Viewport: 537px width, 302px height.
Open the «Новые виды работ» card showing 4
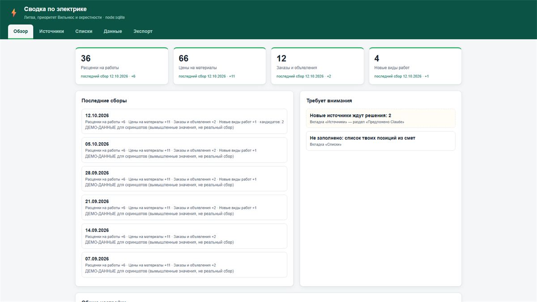415,66
